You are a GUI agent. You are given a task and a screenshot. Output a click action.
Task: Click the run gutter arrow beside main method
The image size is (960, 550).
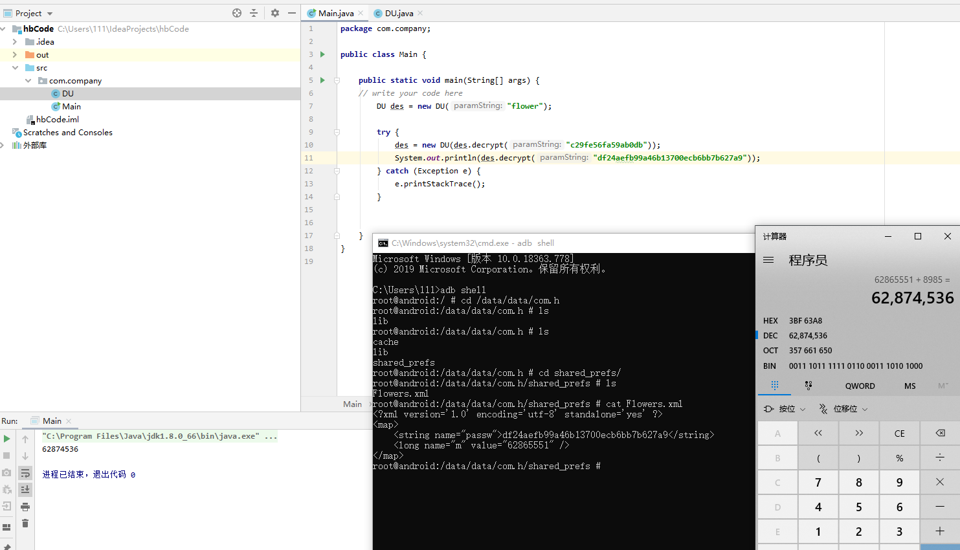(322, 80)
